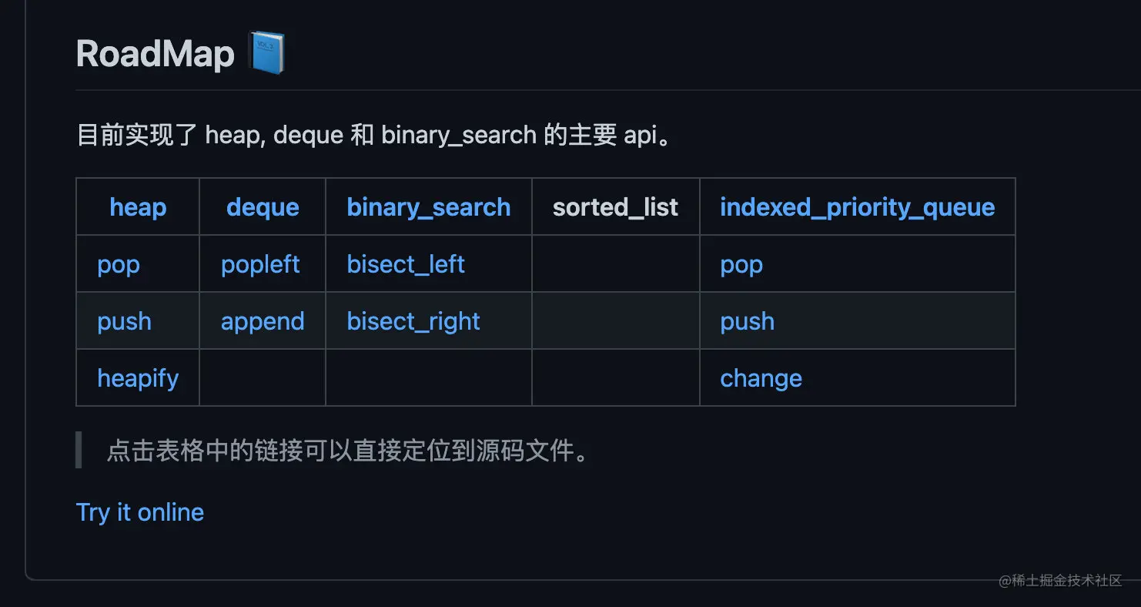
Task: Open the append link under deque
Action: coord(263,321)
